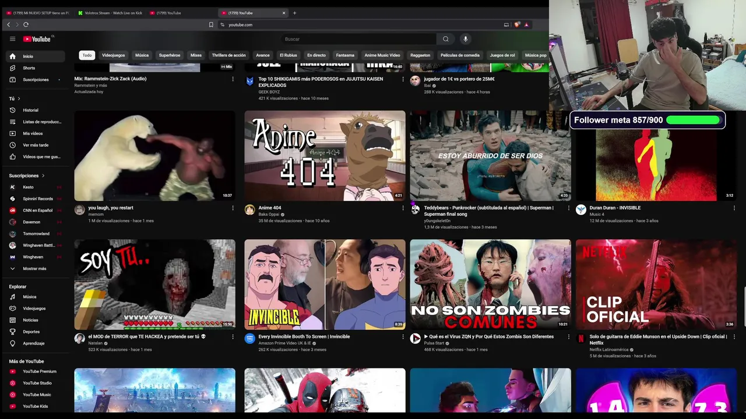This screenshot has width=746, height=419.
Task: Reload the page
Action: (26, 24)
